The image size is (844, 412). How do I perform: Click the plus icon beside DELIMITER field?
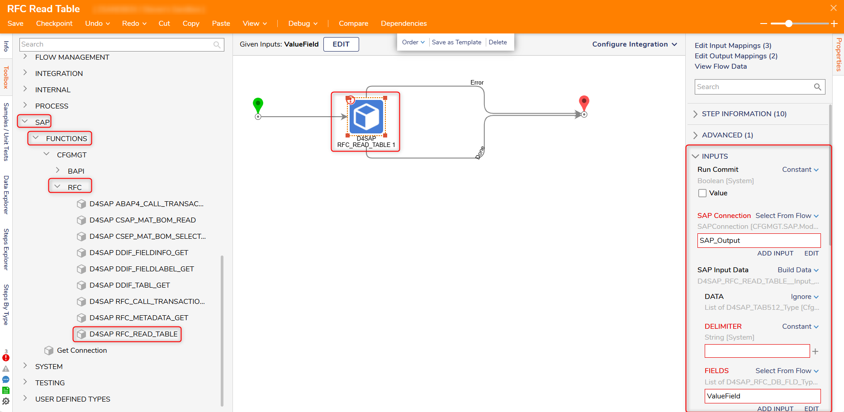click(x=815, y=351)
